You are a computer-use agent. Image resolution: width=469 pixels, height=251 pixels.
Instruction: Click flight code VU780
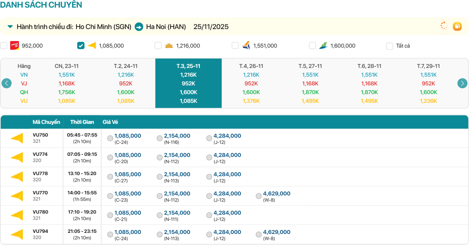point(40,212)
